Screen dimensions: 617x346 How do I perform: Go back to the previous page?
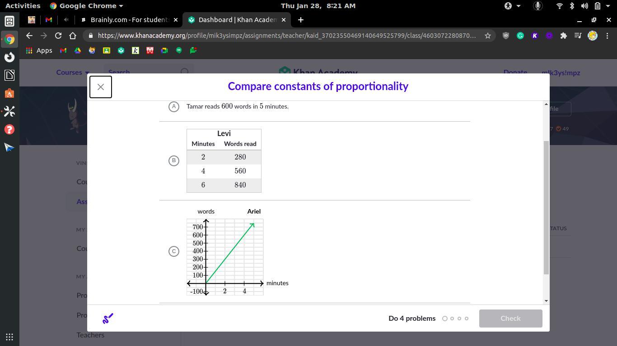(x=29, y=36)
